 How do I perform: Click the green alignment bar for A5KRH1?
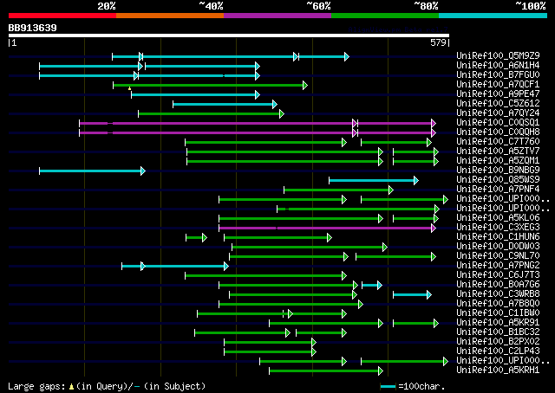pos(326,371)
